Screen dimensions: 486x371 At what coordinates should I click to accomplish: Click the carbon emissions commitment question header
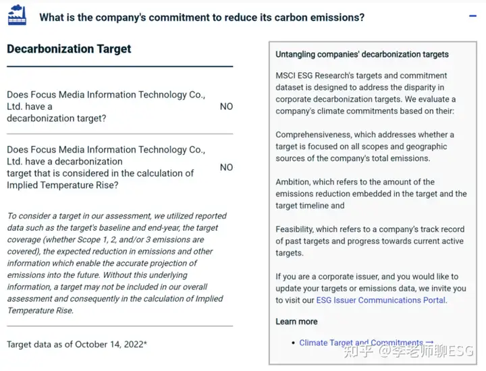[202, 18]
